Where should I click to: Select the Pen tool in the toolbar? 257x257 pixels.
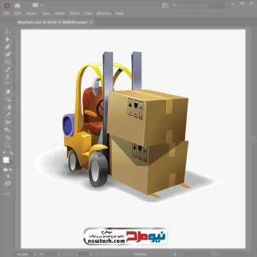click(8, 47)
